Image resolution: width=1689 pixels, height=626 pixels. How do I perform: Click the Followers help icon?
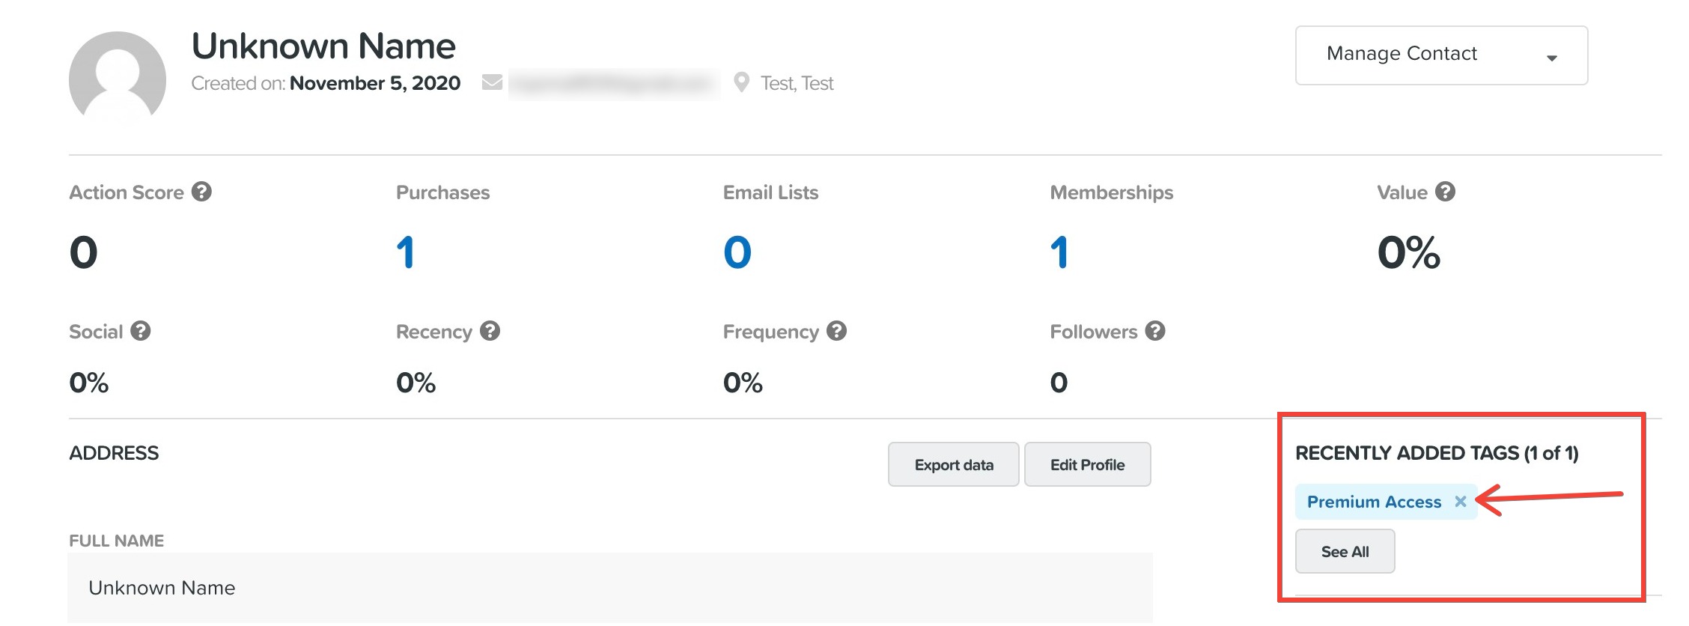(1155, 331)
